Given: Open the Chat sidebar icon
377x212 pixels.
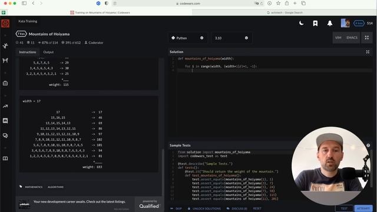Looking at the screenshot, I should pos(5,121).
